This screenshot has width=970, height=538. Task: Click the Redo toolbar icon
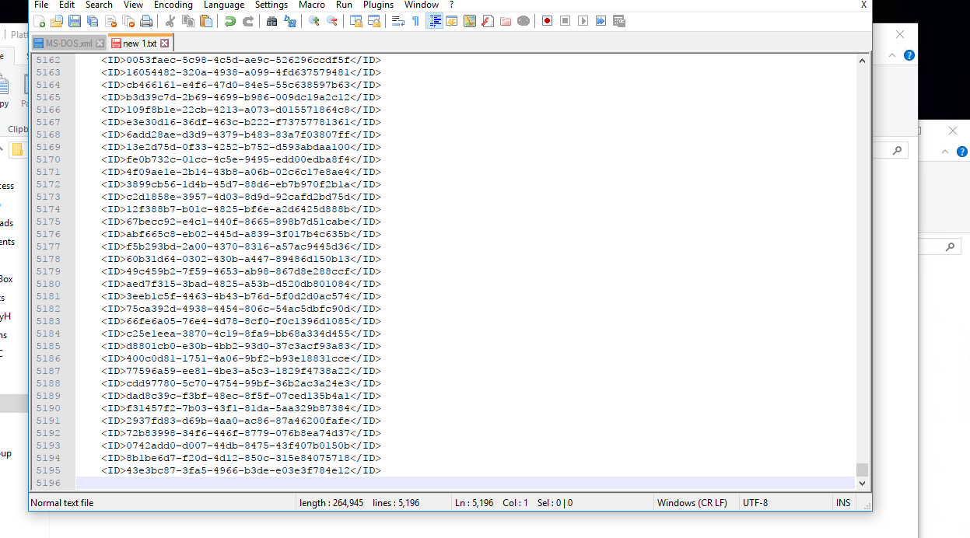coord(248,21)
